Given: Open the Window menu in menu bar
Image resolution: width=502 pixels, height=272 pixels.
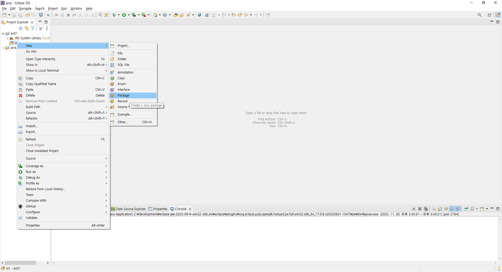Looking at the screenshot, I should point(76,9).
